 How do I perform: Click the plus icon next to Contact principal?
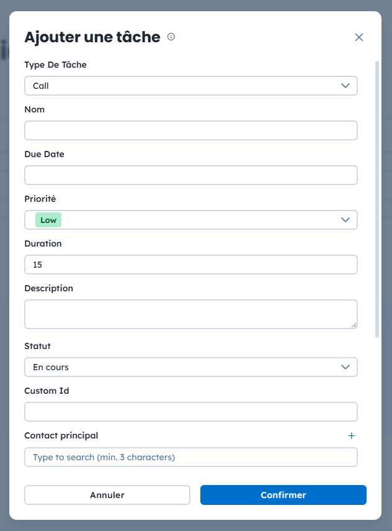[x=352, y=436]
